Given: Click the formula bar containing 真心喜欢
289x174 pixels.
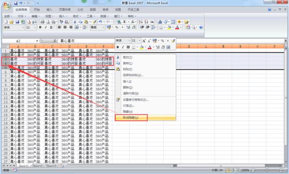Looking at the screenshot, I should coord(172,41).
